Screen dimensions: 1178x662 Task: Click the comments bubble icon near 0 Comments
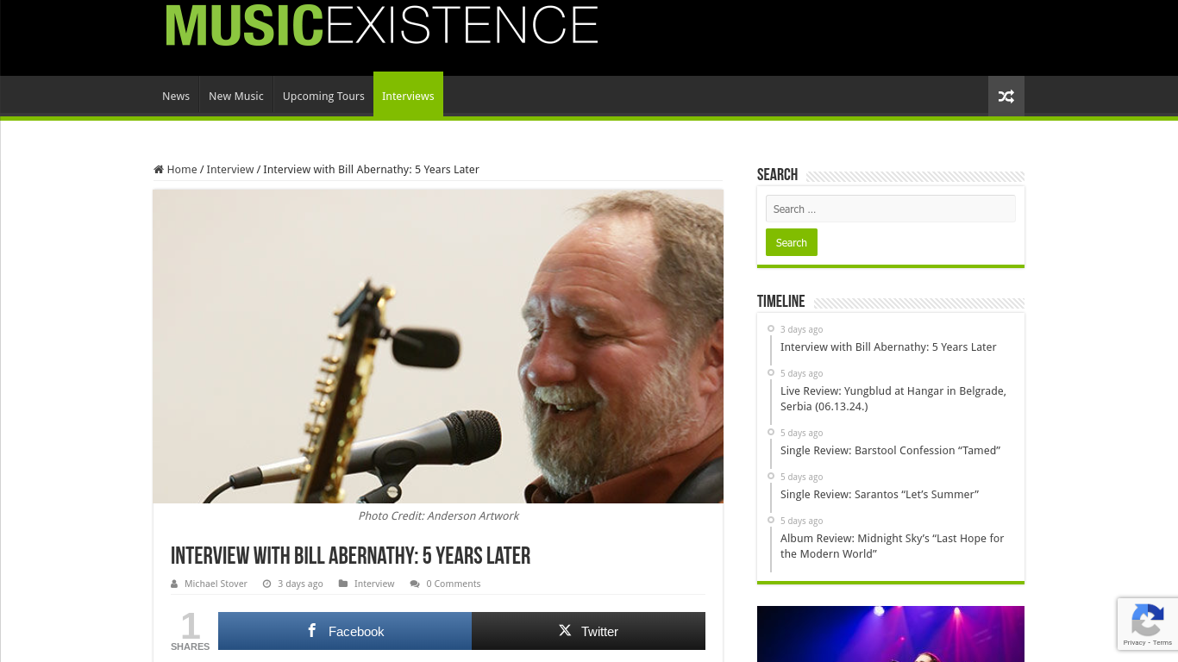point(415,584)
